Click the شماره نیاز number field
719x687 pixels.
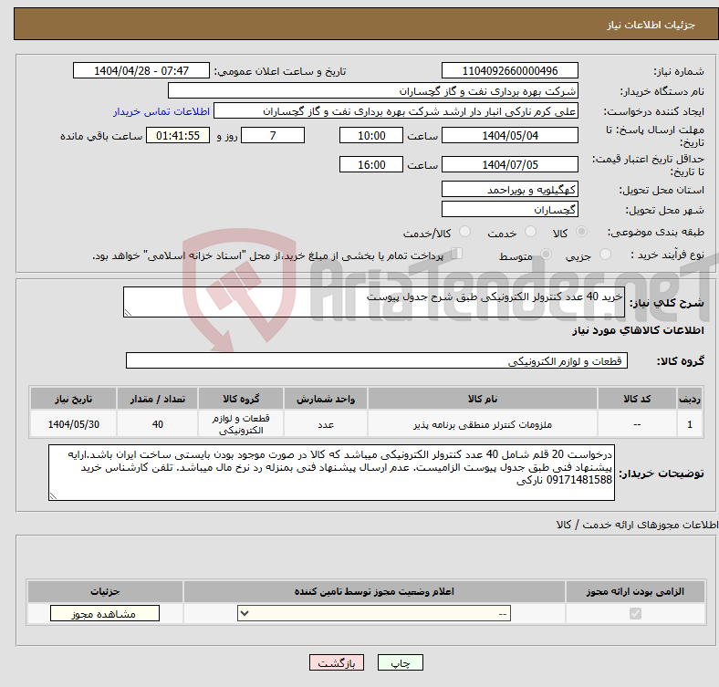click(509, 70)
